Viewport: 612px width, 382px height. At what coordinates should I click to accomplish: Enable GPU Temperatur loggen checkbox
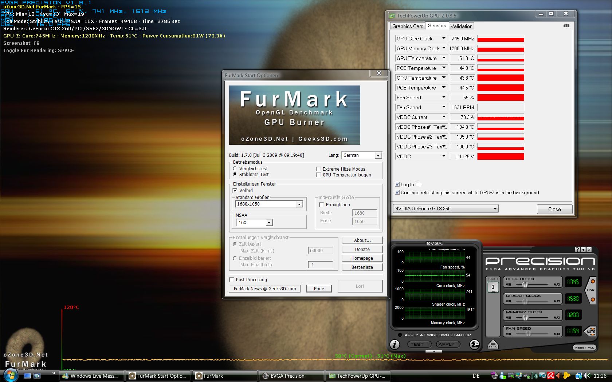click(x=318, y=175)
